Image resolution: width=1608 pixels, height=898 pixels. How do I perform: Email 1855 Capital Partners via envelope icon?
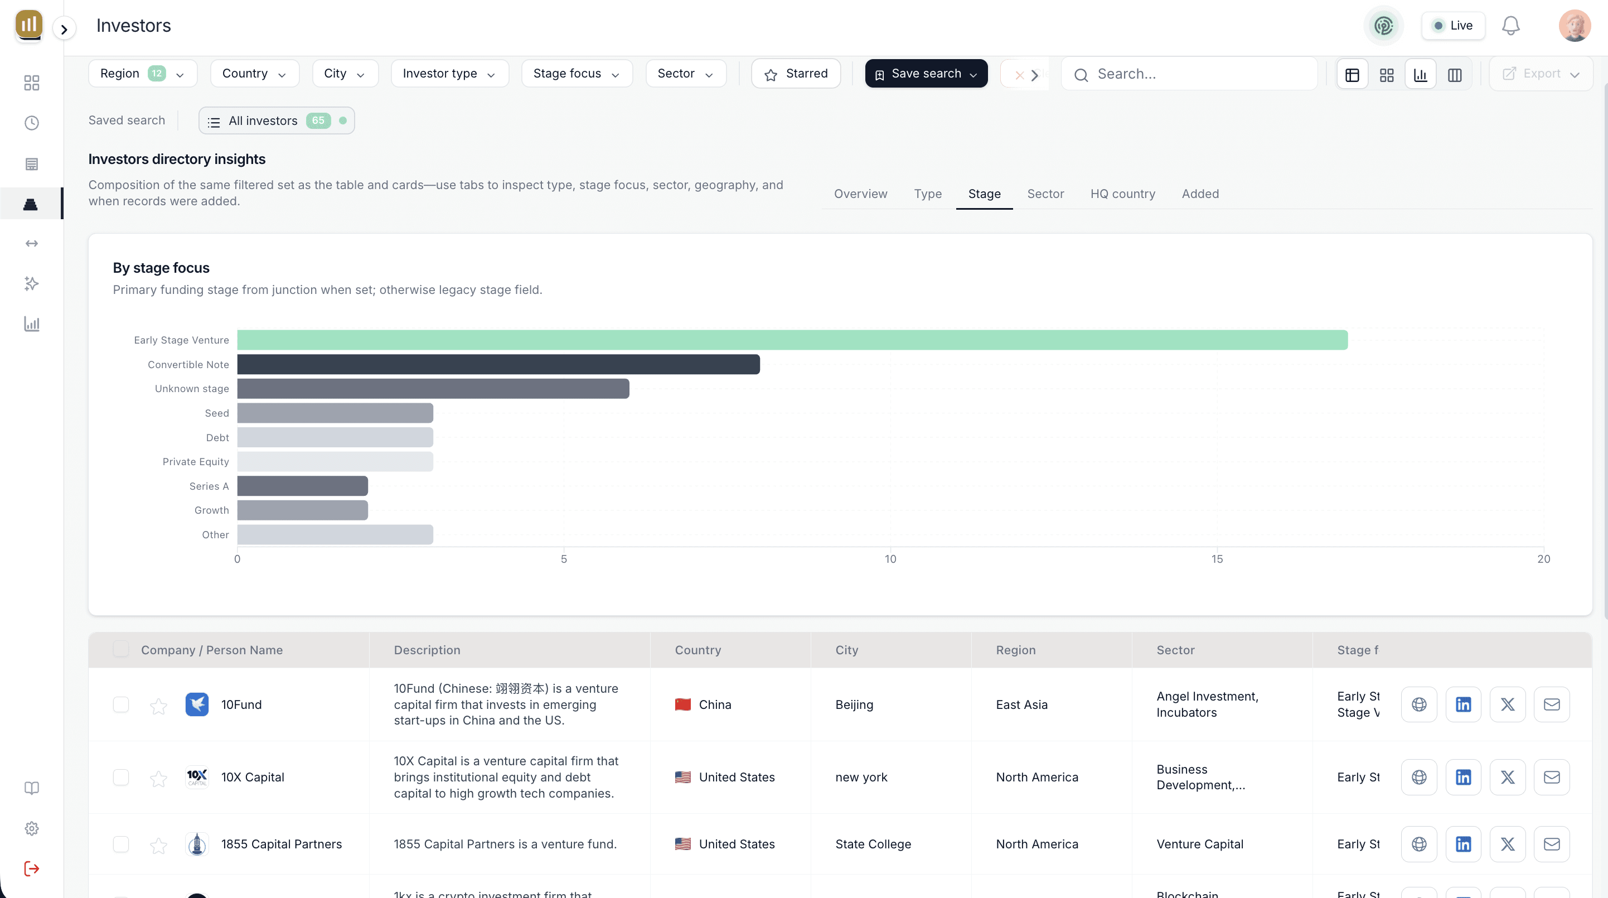click(x=1551, y=844)
